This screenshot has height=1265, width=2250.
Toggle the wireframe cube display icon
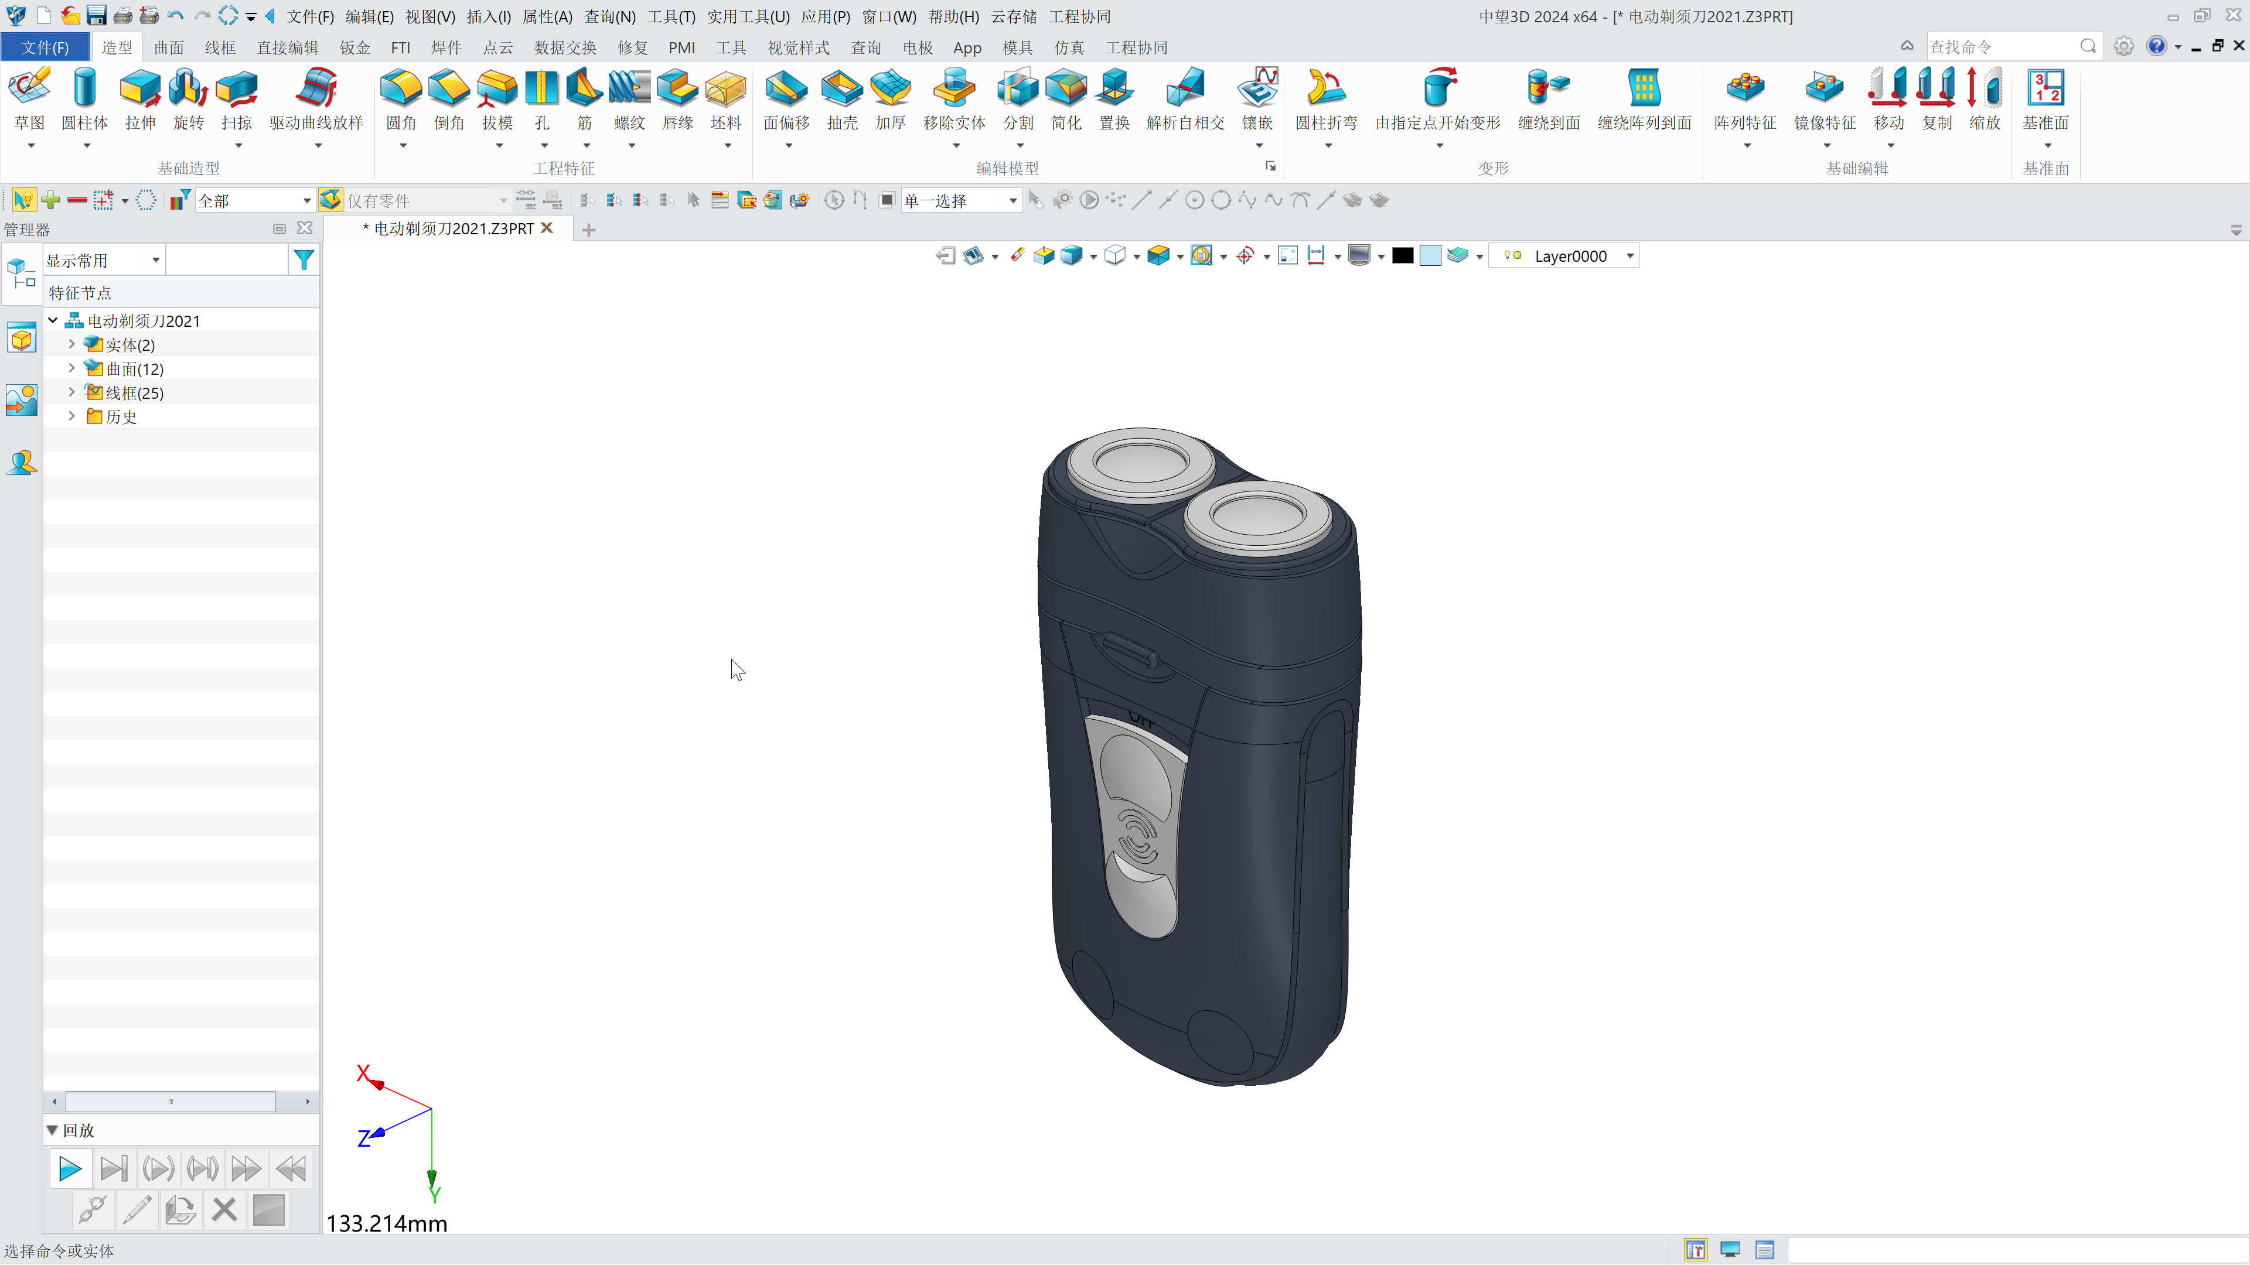coord(1114,256)
